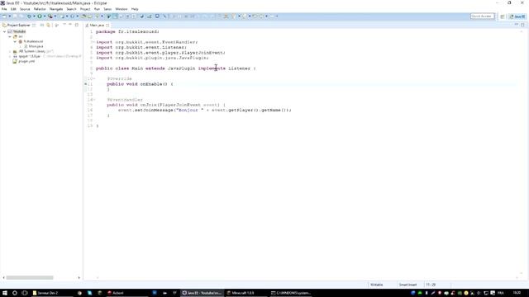
Task: Collapse all in Project Explorer
Action: (42, 25)
